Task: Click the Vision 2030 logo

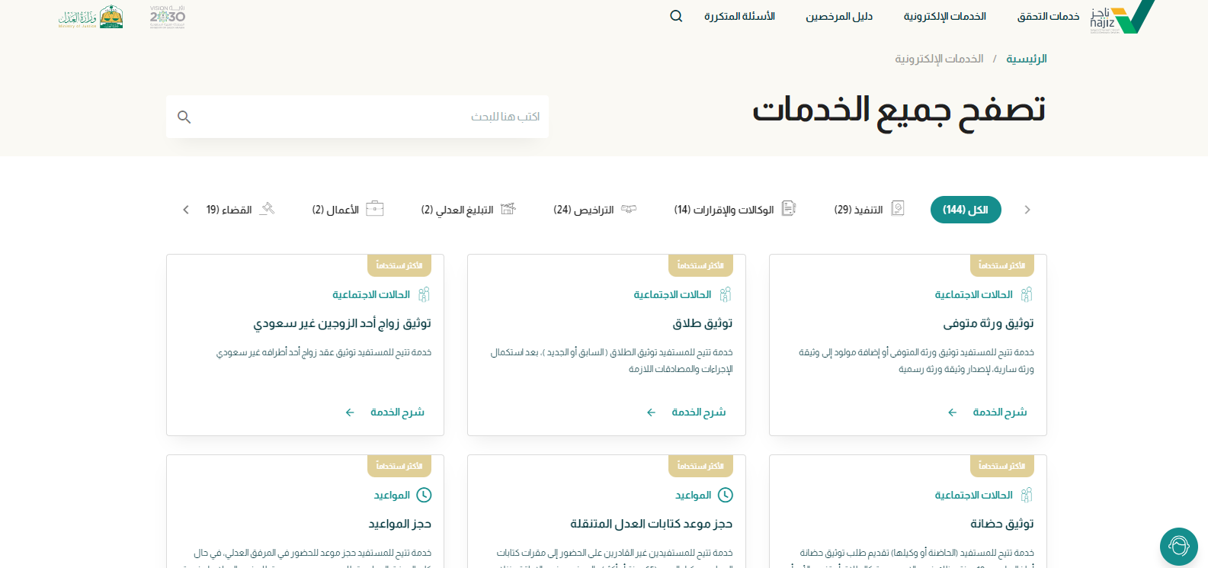Action: tap(167, 17)
